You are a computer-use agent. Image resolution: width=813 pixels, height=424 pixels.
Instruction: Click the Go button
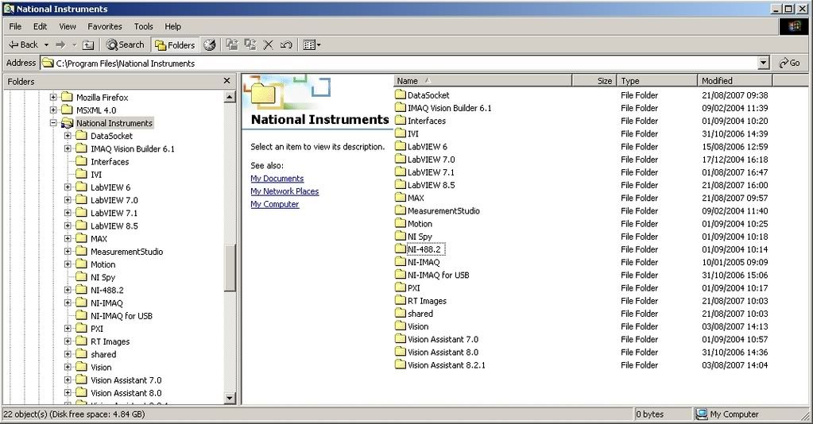coord(790,64)
